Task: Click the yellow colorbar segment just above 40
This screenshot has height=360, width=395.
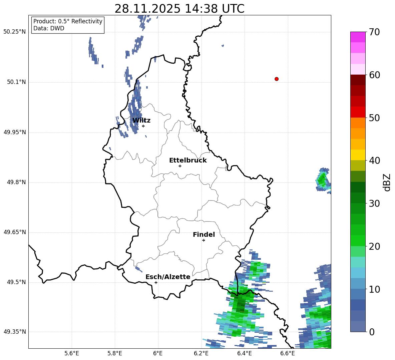Action: (358, 155)
